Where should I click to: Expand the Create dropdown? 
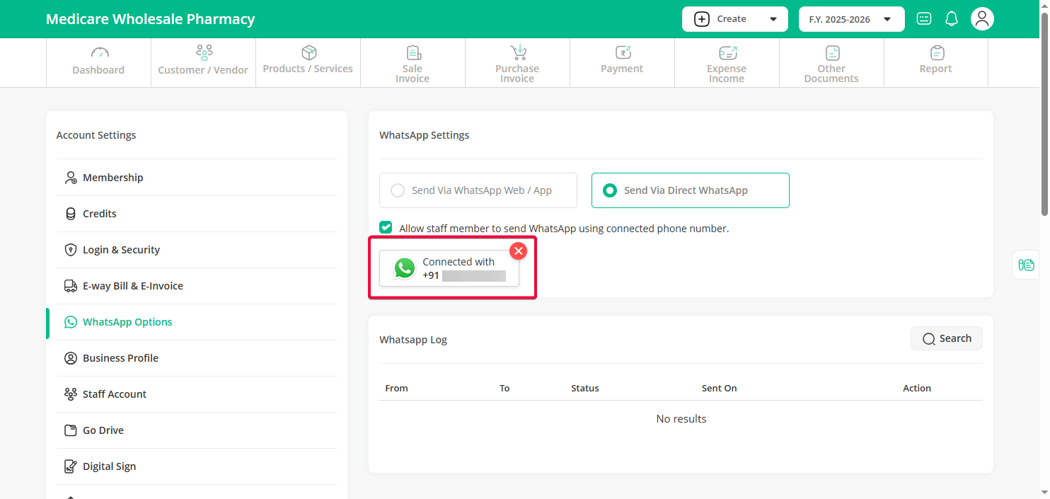734,19
